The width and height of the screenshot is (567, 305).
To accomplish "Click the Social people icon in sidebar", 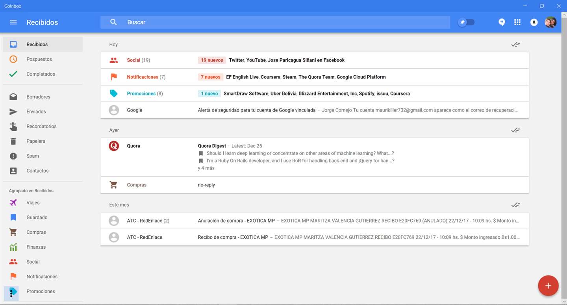I will [13, 262].
